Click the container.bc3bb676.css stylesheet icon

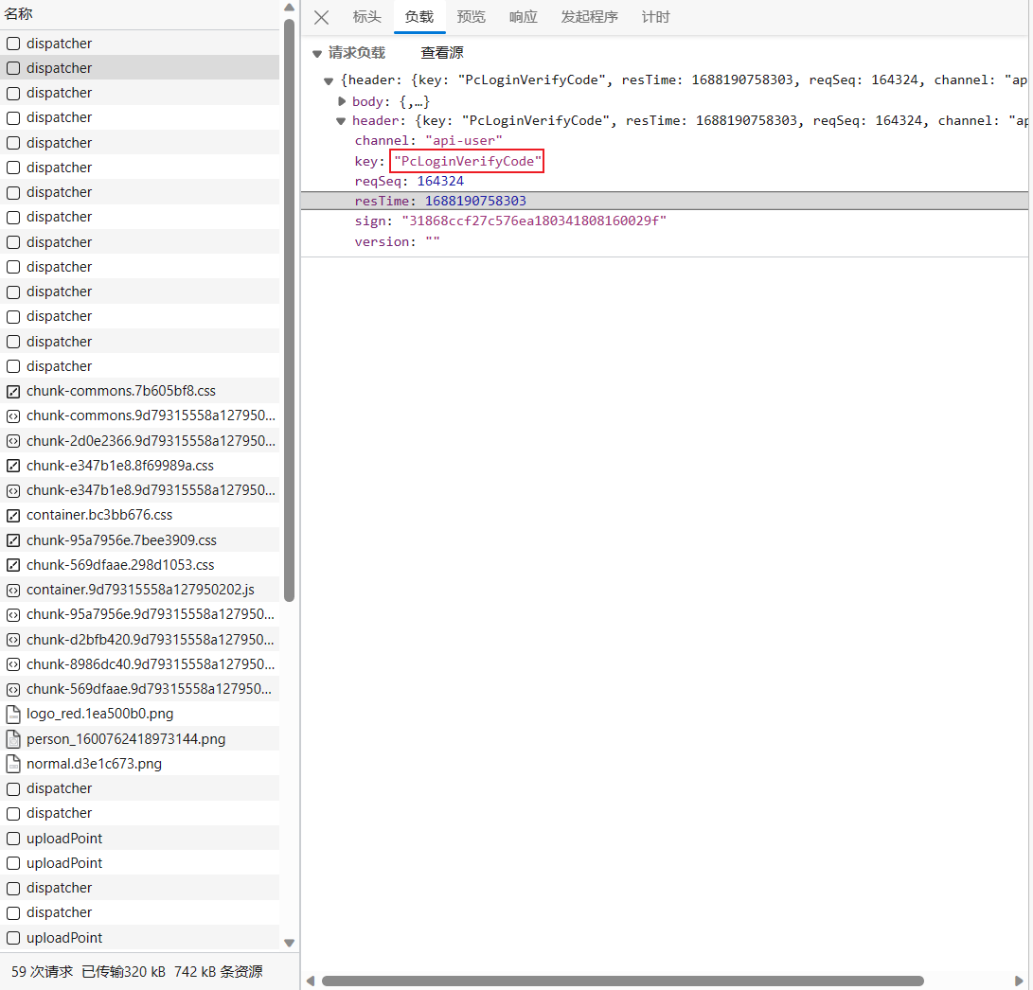pos(13,515)
